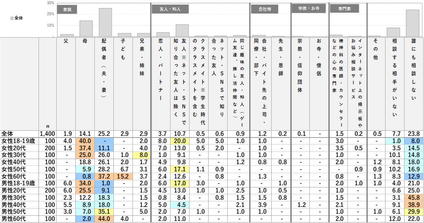Click the 20% axis label
424x223 pixels.
(50, 14)
